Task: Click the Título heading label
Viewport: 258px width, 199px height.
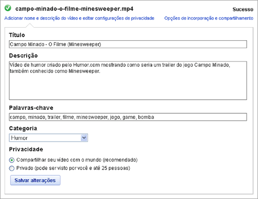Action: (x=17, y=35)
